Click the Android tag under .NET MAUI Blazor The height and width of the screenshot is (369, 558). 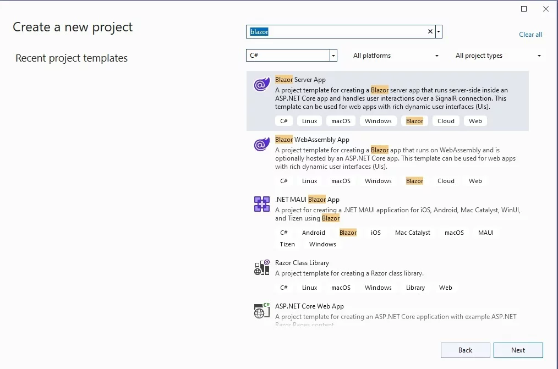(x=314, y=233)
